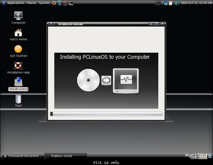Image resolution: width=213 pixels, height=165 pixels.
Task: Maximize the Draklive-Install window
Action: (156, 24)
